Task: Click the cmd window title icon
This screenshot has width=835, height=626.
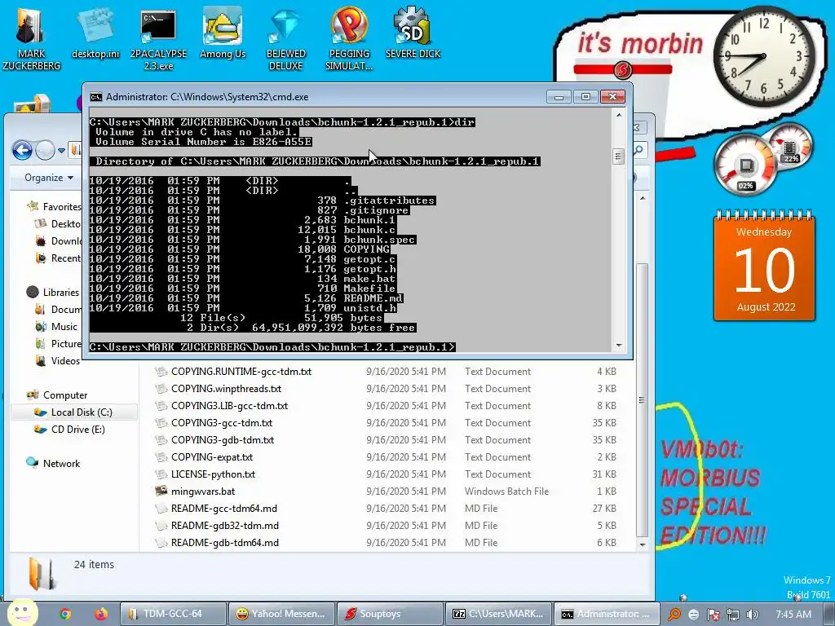Action: pyautogui.click(x=96, y=97)
